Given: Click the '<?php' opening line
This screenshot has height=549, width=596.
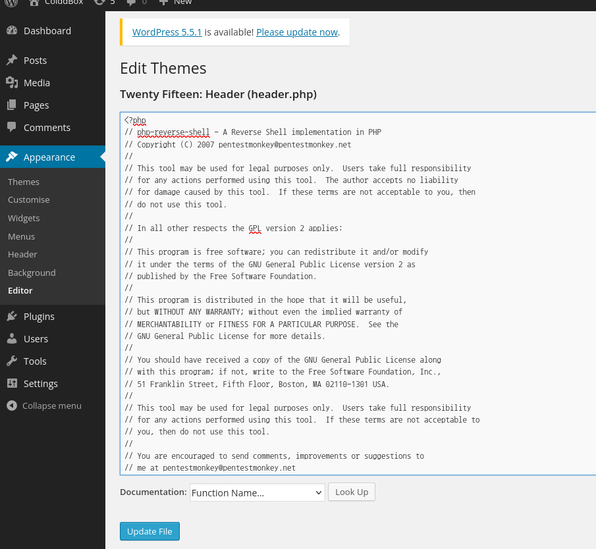Looking at the screenshot, I should click(x=135, y=120).
